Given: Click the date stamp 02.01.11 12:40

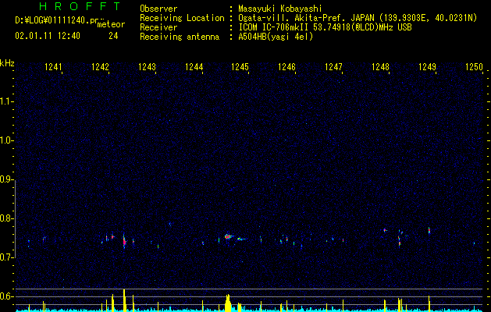Looking at the screenshot, I should pos(48,36).
